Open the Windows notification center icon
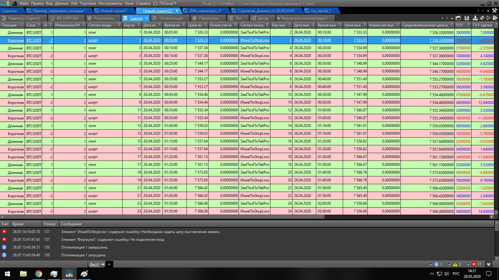Screen dimensions: 499x280 point(489,274)
